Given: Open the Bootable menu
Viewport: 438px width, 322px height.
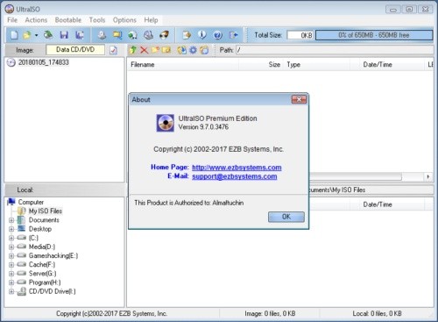Looking at the screenshot, I should tap(68, 20).
